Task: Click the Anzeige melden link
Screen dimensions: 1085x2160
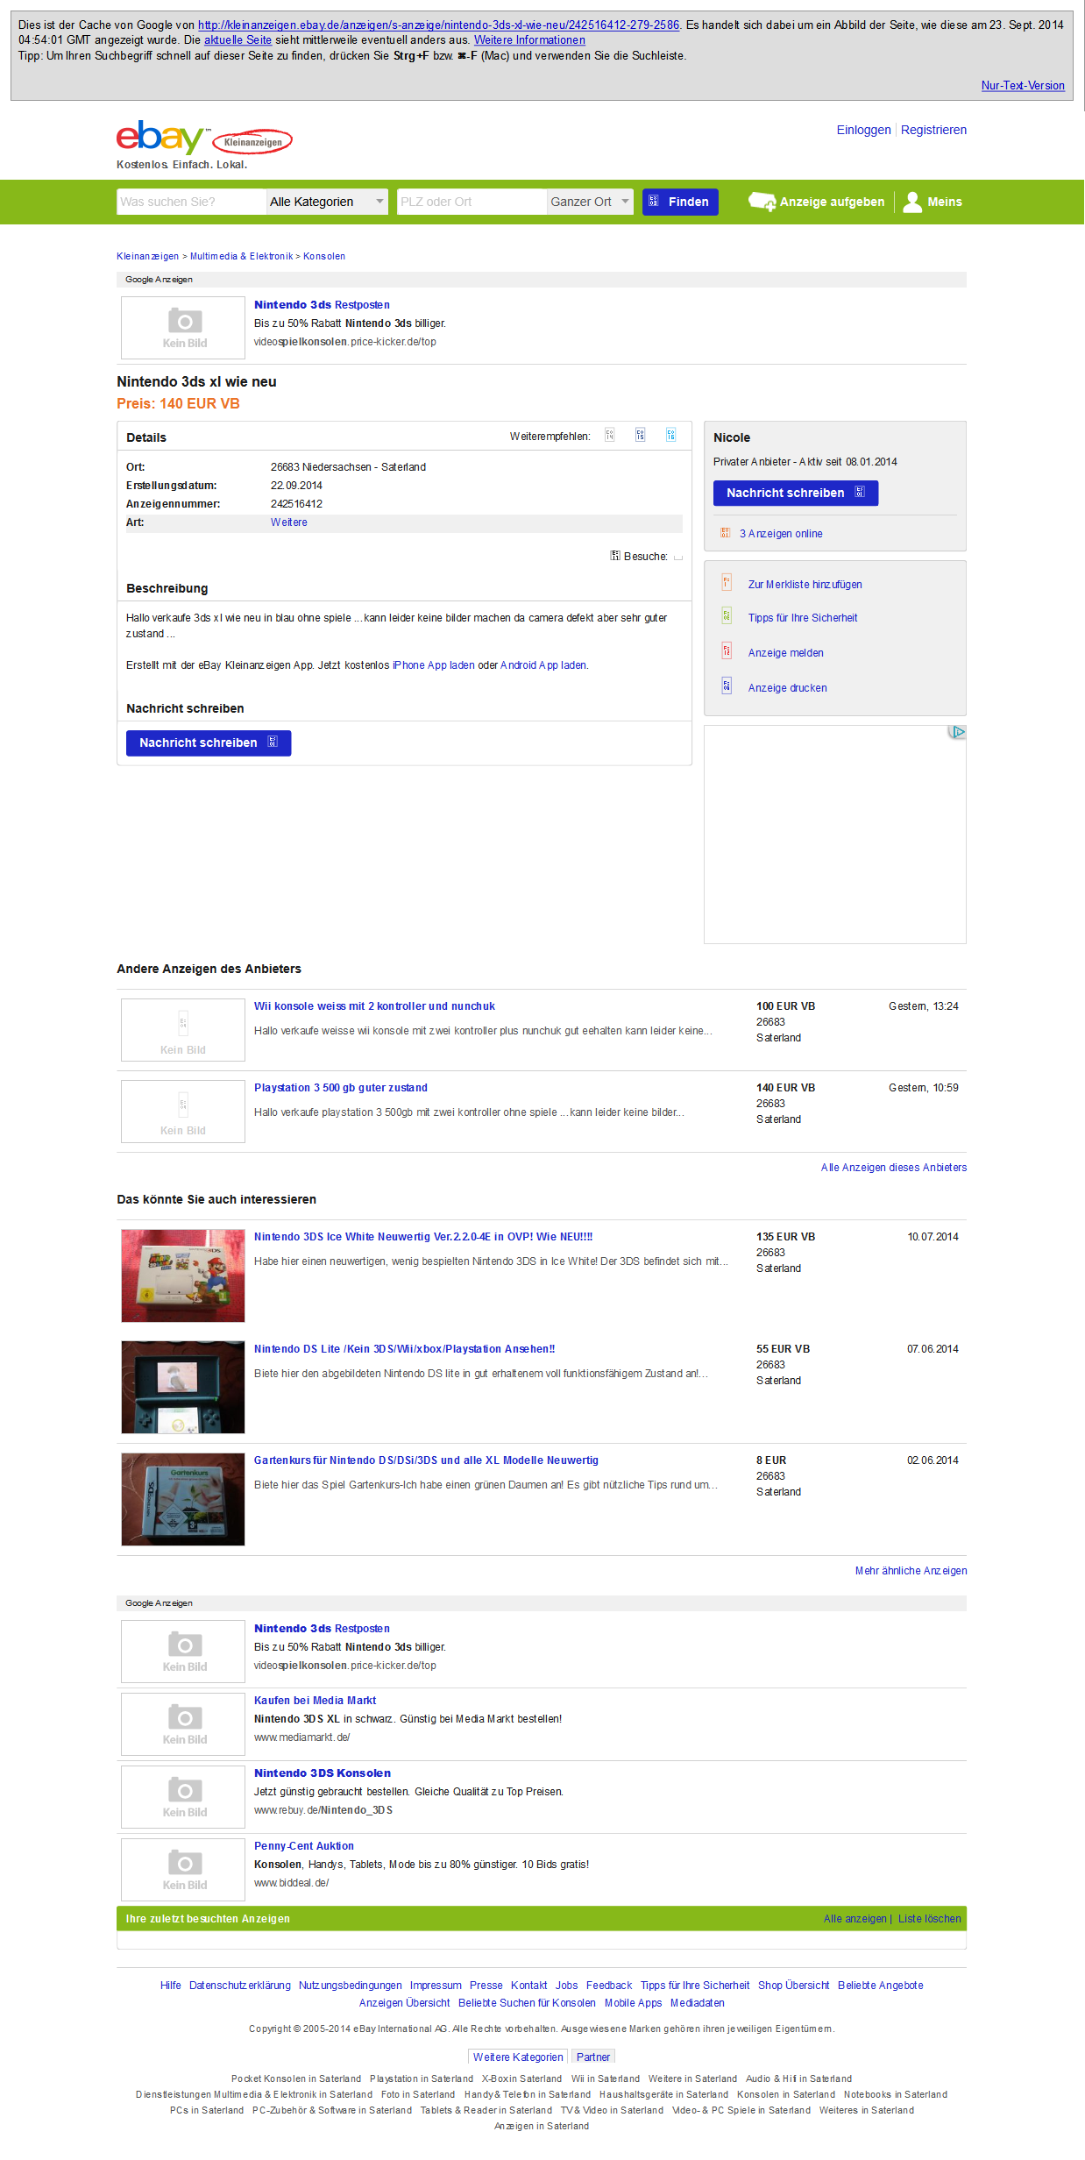Action: point(785,653)
